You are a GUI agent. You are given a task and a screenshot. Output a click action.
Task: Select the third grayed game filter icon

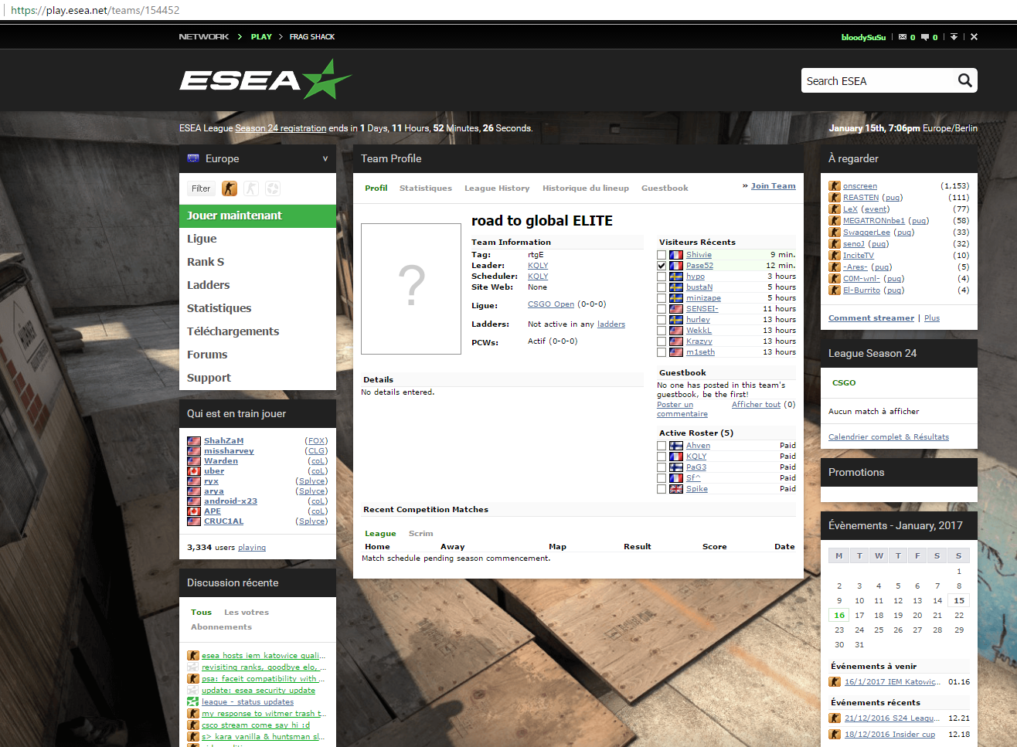[273, 188]
